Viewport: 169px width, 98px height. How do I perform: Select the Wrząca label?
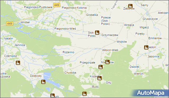tap(129, 25)
